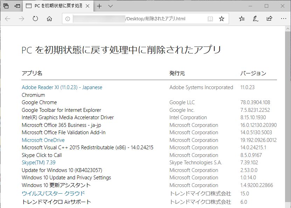This screenshot has width=291, height=208.
Task: Add this page to favorites star
Action: point(222,19)
